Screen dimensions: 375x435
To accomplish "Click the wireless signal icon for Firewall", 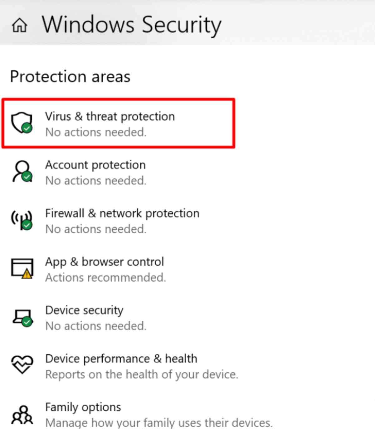I will pyautogui.click(x=22, y=220).
